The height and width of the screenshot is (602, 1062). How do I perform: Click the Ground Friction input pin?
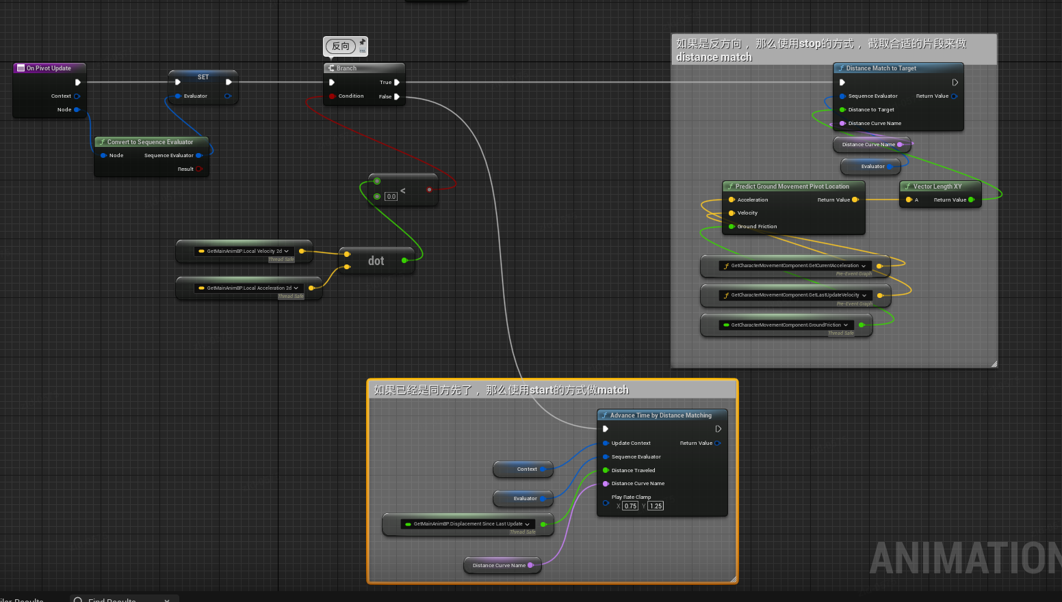coord(731,227)
